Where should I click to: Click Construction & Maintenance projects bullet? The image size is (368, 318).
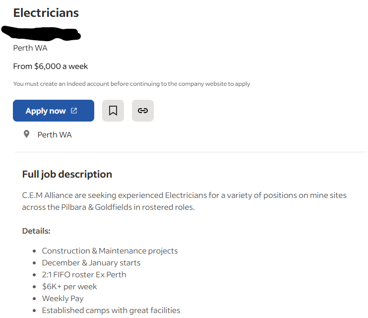click(110, 251)
